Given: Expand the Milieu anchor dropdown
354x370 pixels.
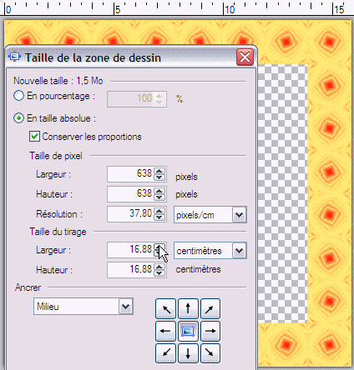Looking at the screenshot, I should 126,307.
